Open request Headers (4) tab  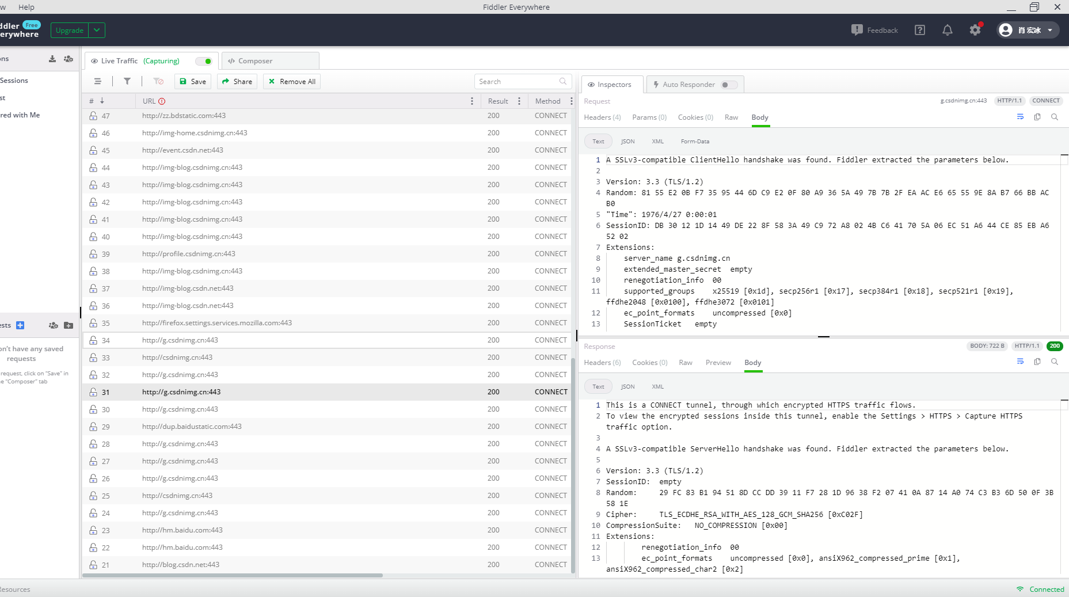[x=602, y=117]
